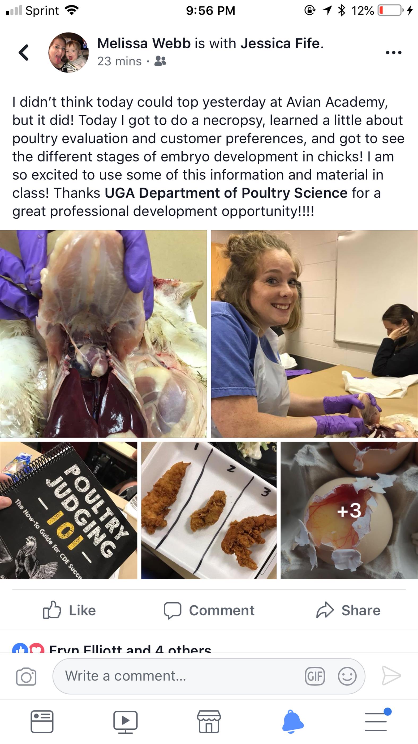Screen dimensions: 418x744
Task: Open the hamburger menu tab
Action: (x=376, y=721)
